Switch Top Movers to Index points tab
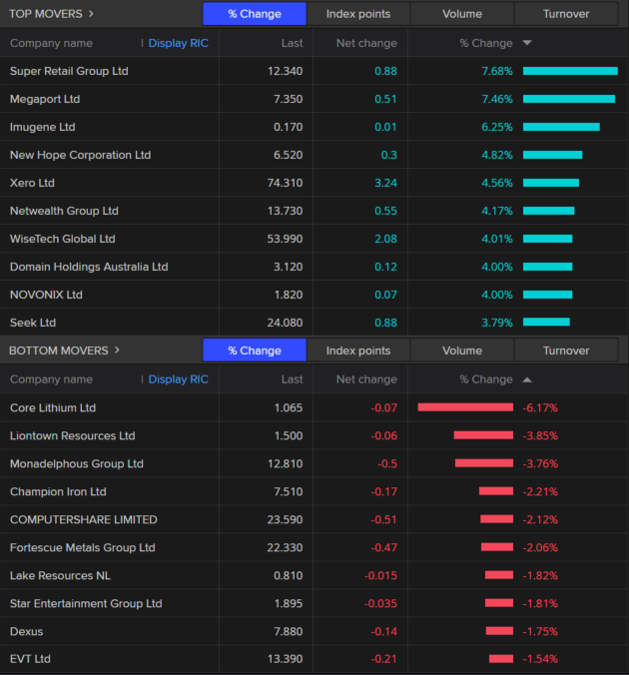 (x=358, y=14)
